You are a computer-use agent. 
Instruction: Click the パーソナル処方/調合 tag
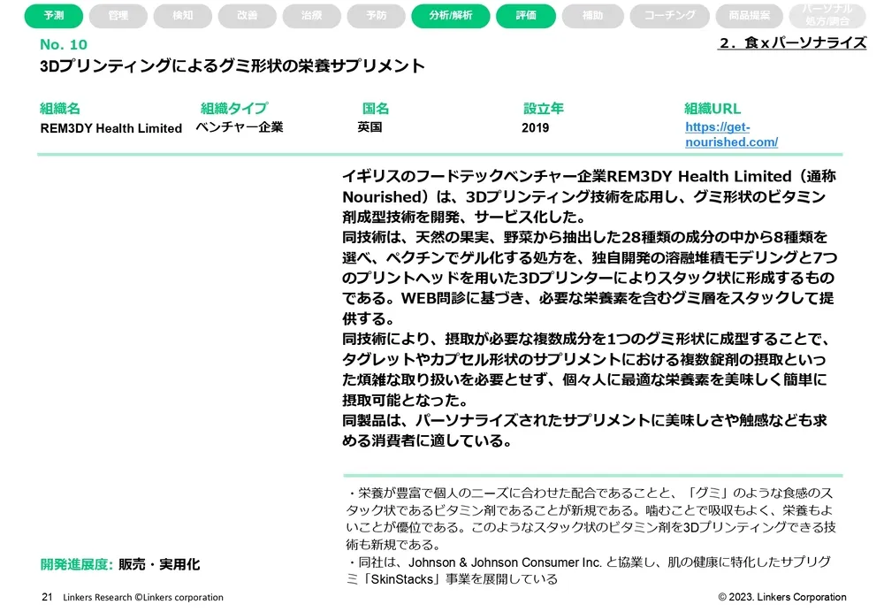click(x=828, y=15)
